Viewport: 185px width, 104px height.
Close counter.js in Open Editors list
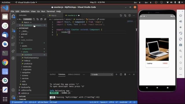[20, 25]
